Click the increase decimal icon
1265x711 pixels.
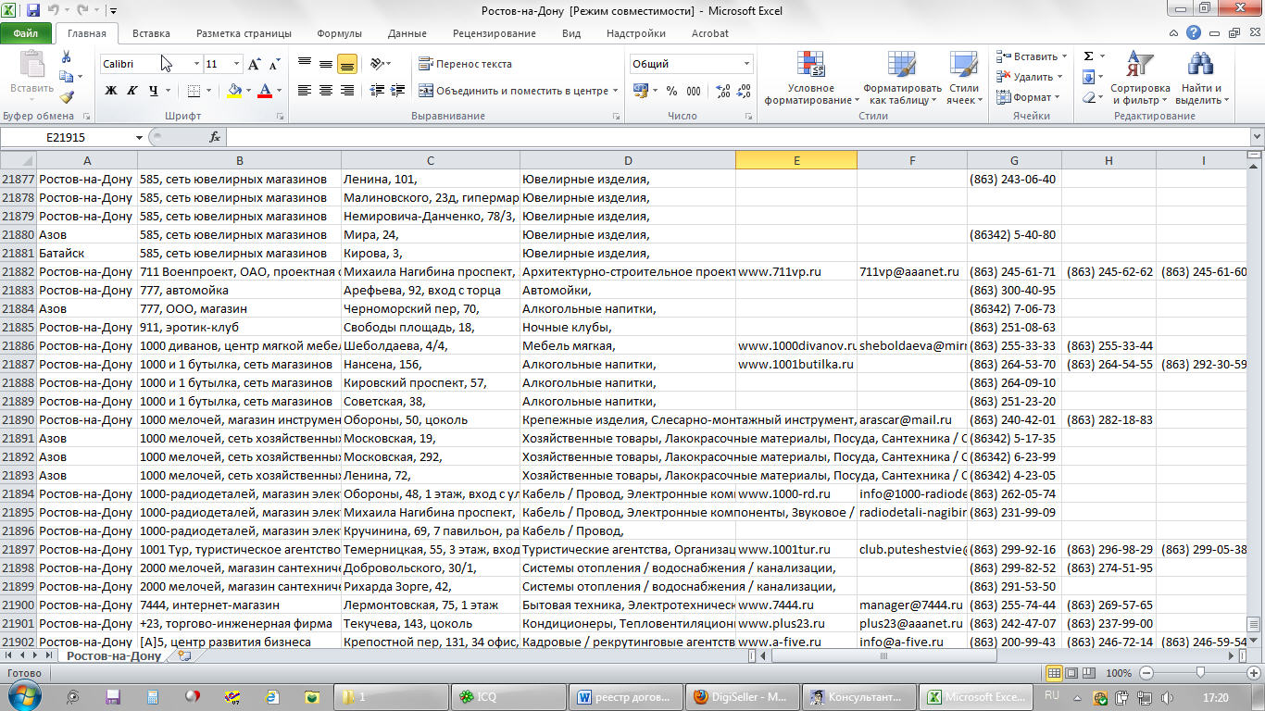pos(723,91)
